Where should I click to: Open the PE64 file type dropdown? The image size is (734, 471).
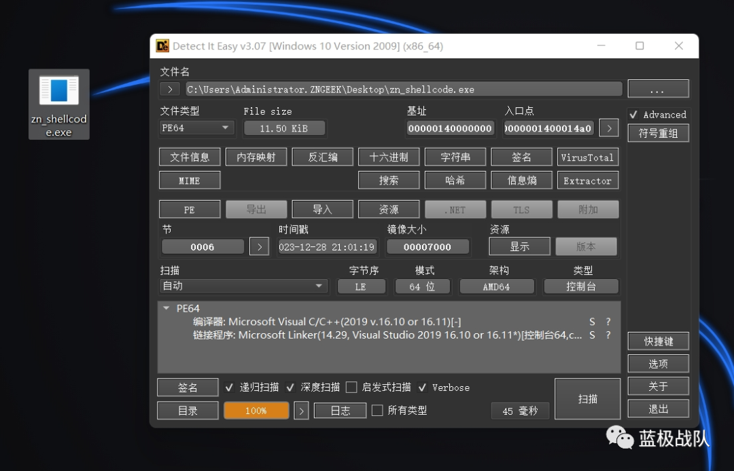click(196, 128)
